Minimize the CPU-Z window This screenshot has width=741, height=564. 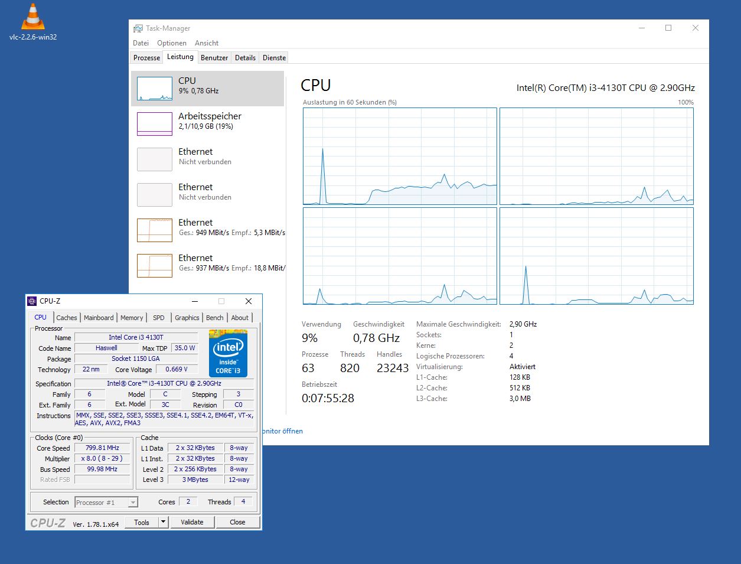(x=195, y=301)
